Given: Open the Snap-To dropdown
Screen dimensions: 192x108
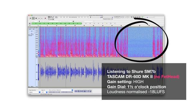Looking at the screenshot, I should [44, 92].
